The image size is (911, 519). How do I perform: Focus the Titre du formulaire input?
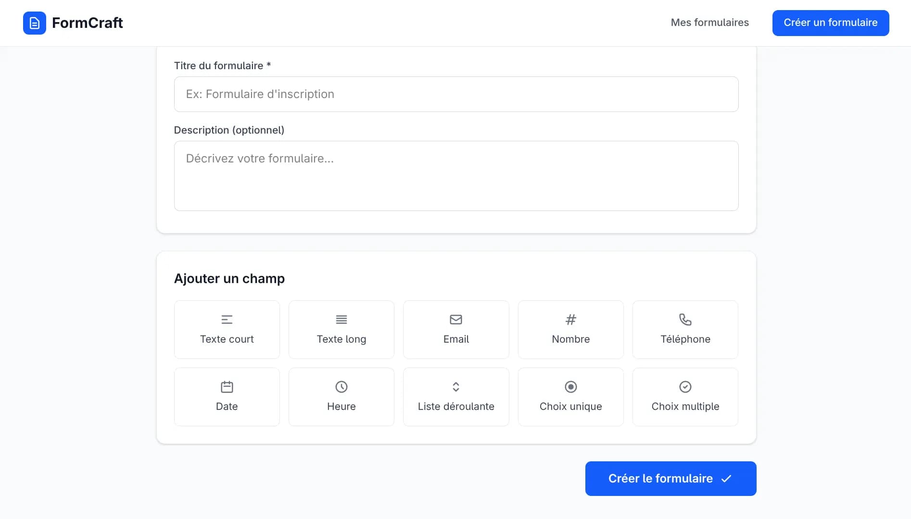pos(456,94)
